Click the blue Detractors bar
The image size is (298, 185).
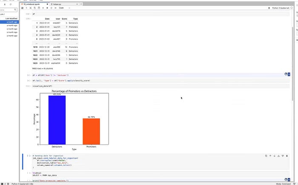point(57,120)
